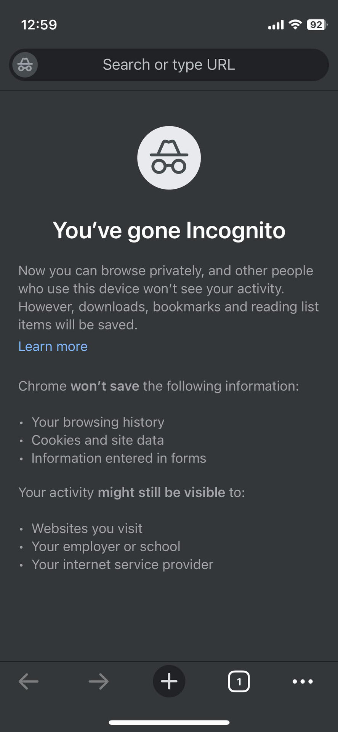The width and height of the screenshot is (338, 732).
Task: Click the "Websites you visit" bullet item
Action: tap(87, 528)
